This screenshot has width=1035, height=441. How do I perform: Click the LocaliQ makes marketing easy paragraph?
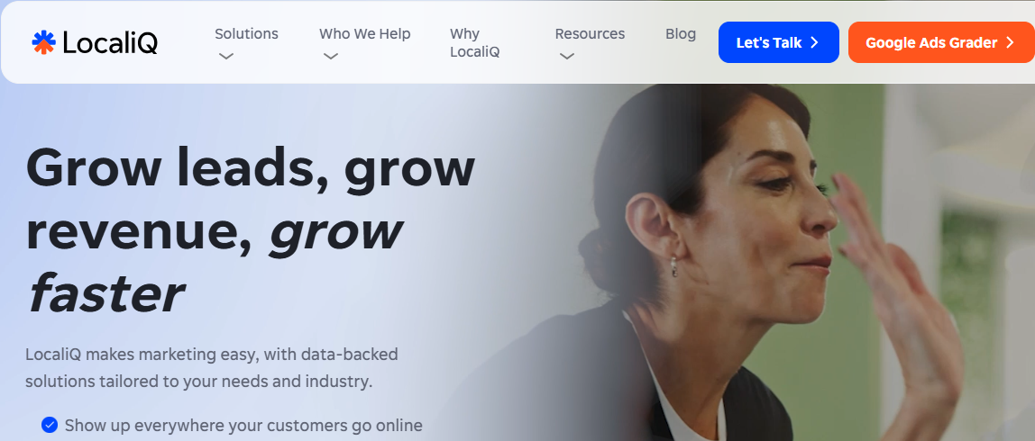(211, 368)
